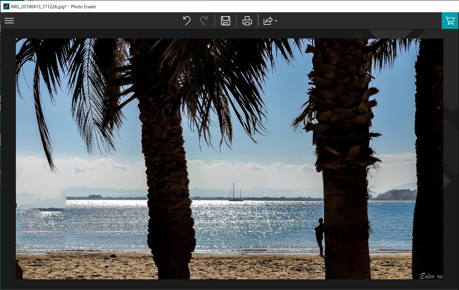Click the Exler.ru watermark in the photo
459x290 pixels.
point(431,276)
